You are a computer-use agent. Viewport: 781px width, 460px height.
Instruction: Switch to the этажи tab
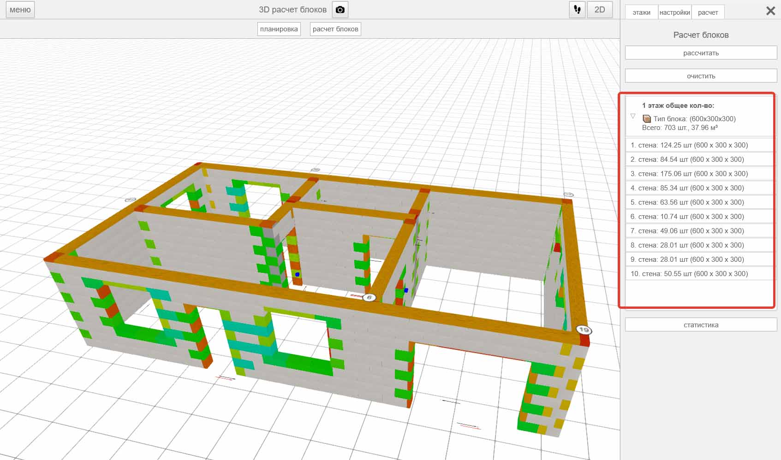coord(641,12)
